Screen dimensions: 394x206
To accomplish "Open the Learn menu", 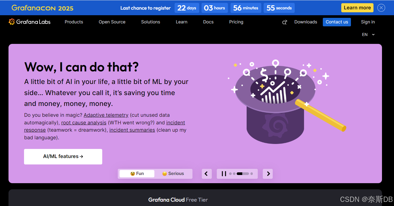I will [182, 22].
